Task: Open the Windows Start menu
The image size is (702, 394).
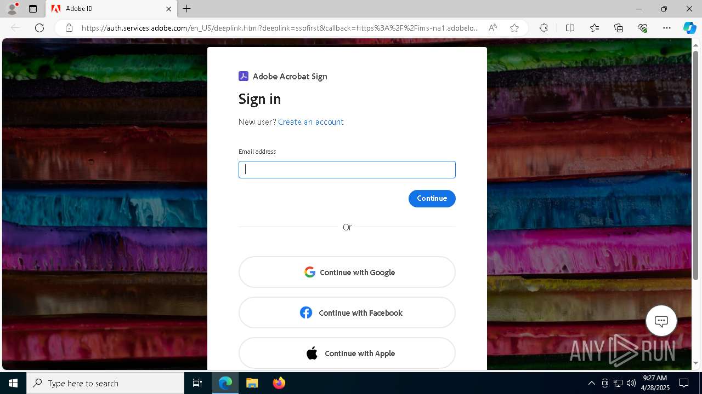Action: click(13, 383)
